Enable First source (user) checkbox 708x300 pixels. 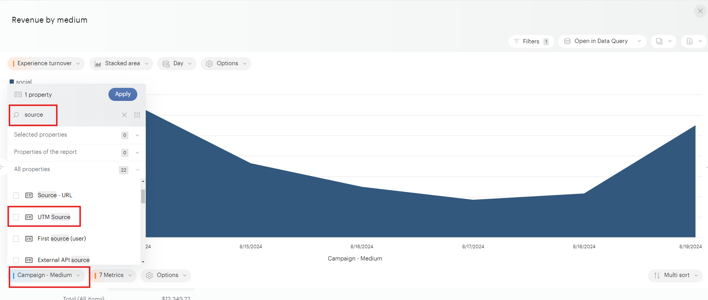click(16, 239)
